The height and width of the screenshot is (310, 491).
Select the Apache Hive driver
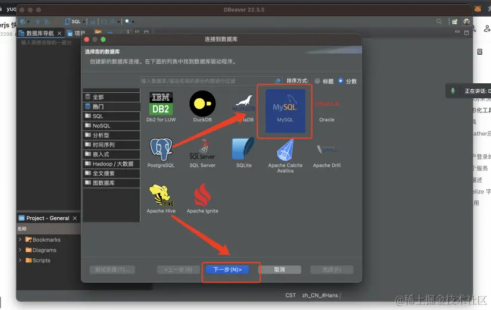161,199
